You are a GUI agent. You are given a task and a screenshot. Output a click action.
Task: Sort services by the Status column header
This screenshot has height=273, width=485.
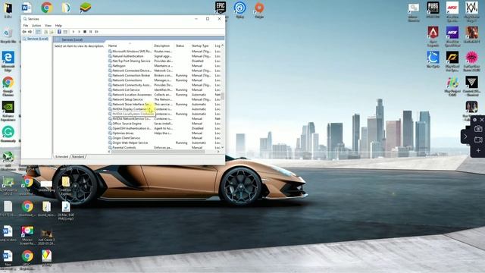pyautogui.click(x=182, y=45)
